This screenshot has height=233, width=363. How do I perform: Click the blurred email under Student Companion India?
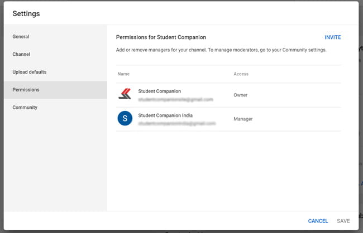pos(177,124)
